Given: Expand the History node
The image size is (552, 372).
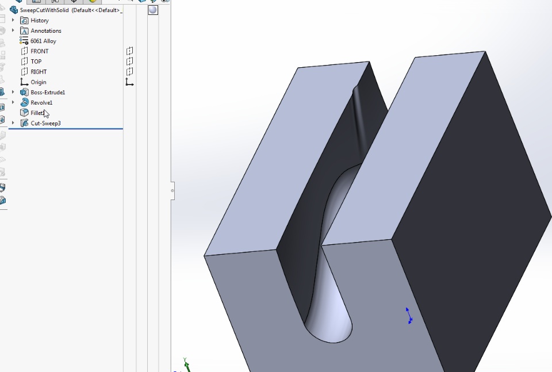Looking at the screenshot, I should coord(13,20).
